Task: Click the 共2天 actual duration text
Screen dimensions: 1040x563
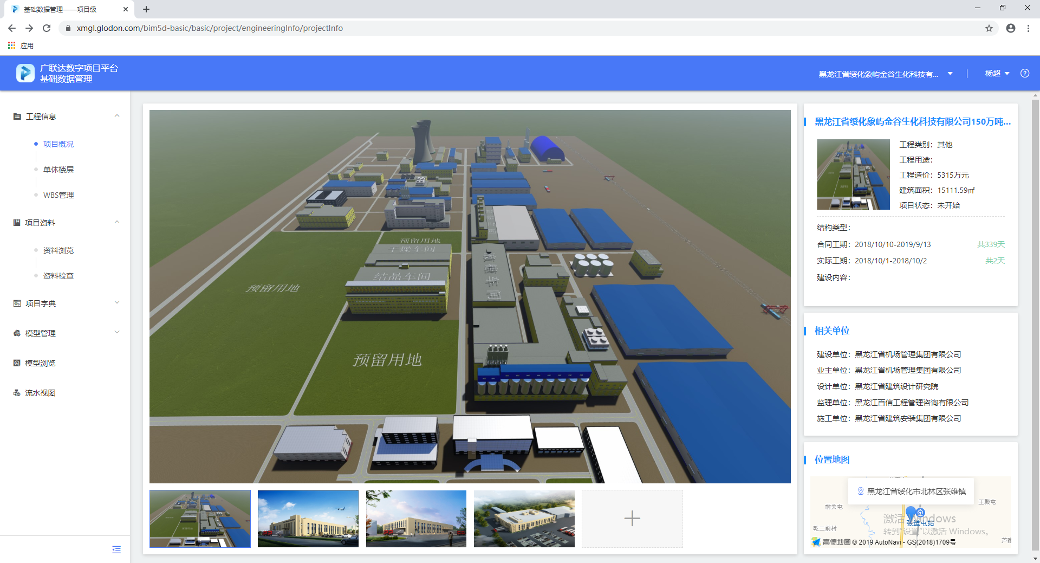Action: pyautogui.click(x=995, y=261)
